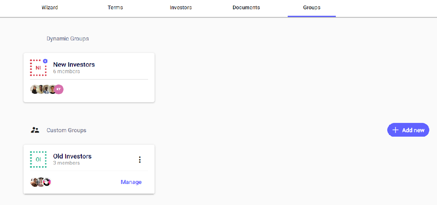Viewport: 437px width, 205px height.
Task: Go to the Investors tab
Action: tap(180, 8)
